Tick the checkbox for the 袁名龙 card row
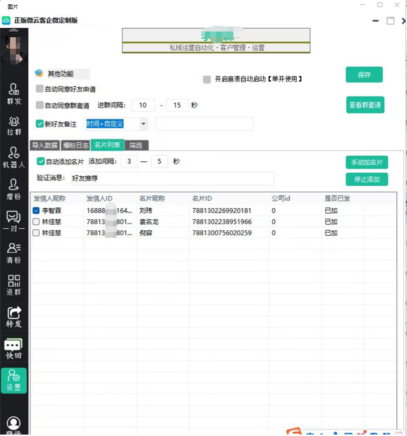 coord(36,222)
